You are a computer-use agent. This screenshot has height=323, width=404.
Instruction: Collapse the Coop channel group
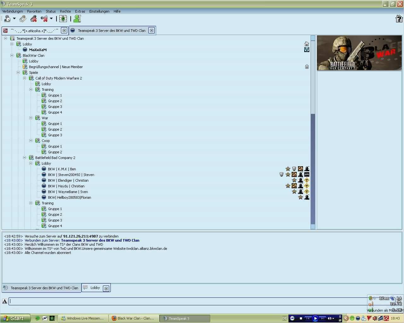tap(31, 141)
